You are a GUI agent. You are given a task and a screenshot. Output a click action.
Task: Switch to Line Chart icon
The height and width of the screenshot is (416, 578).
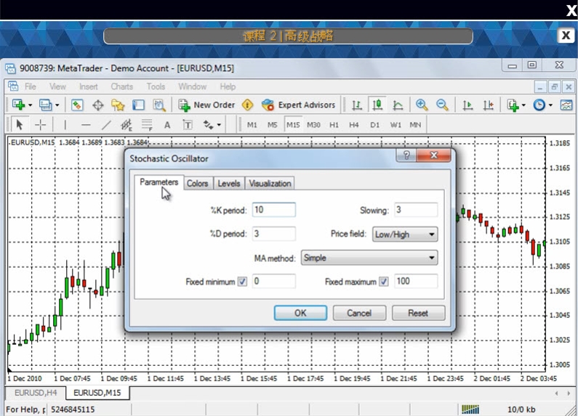pos(398,105)
